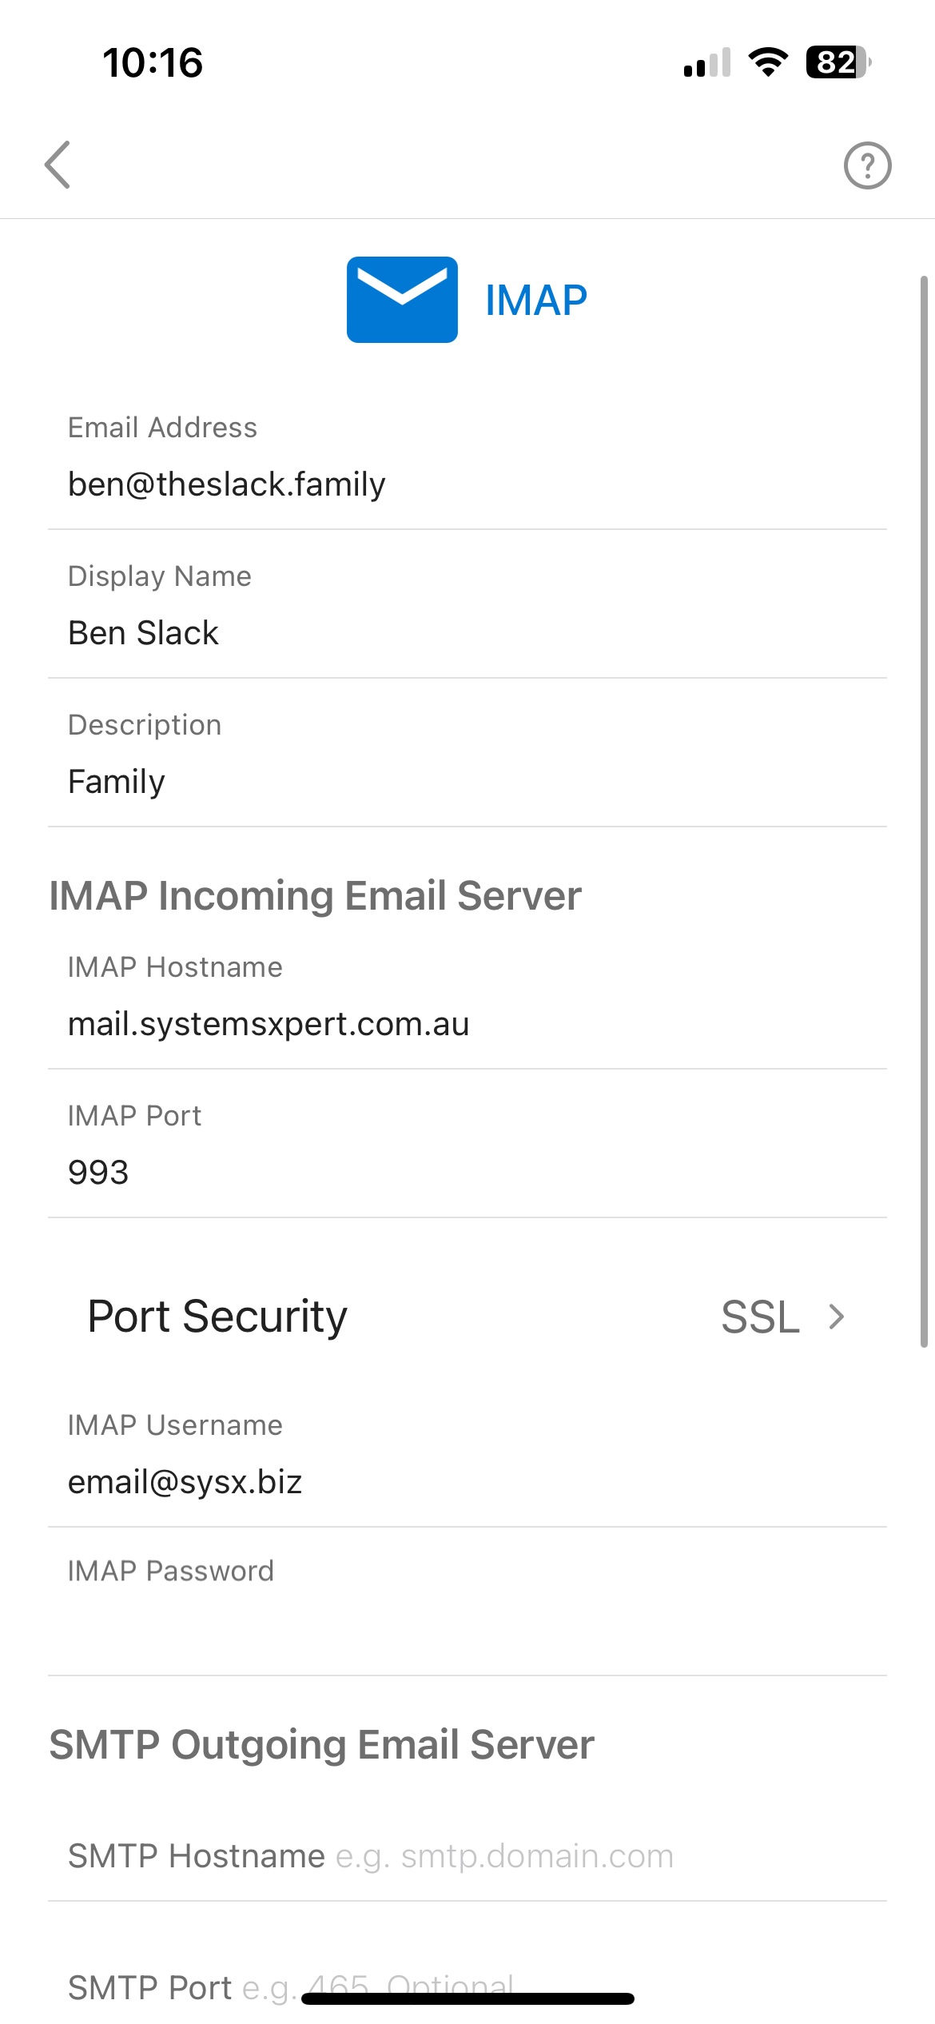Tap the SMTP Outgoing Email Server heading
The height and width of the screenshot is (2024, 935).
[321, 1744]
